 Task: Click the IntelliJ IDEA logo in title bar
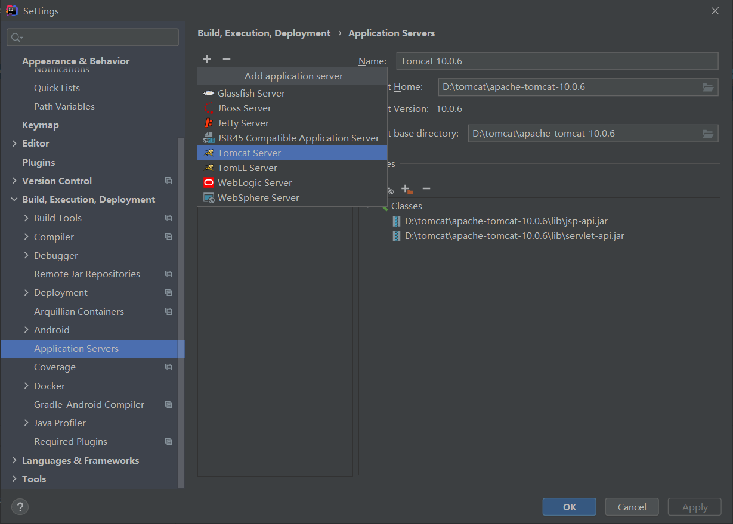(11, 10)
